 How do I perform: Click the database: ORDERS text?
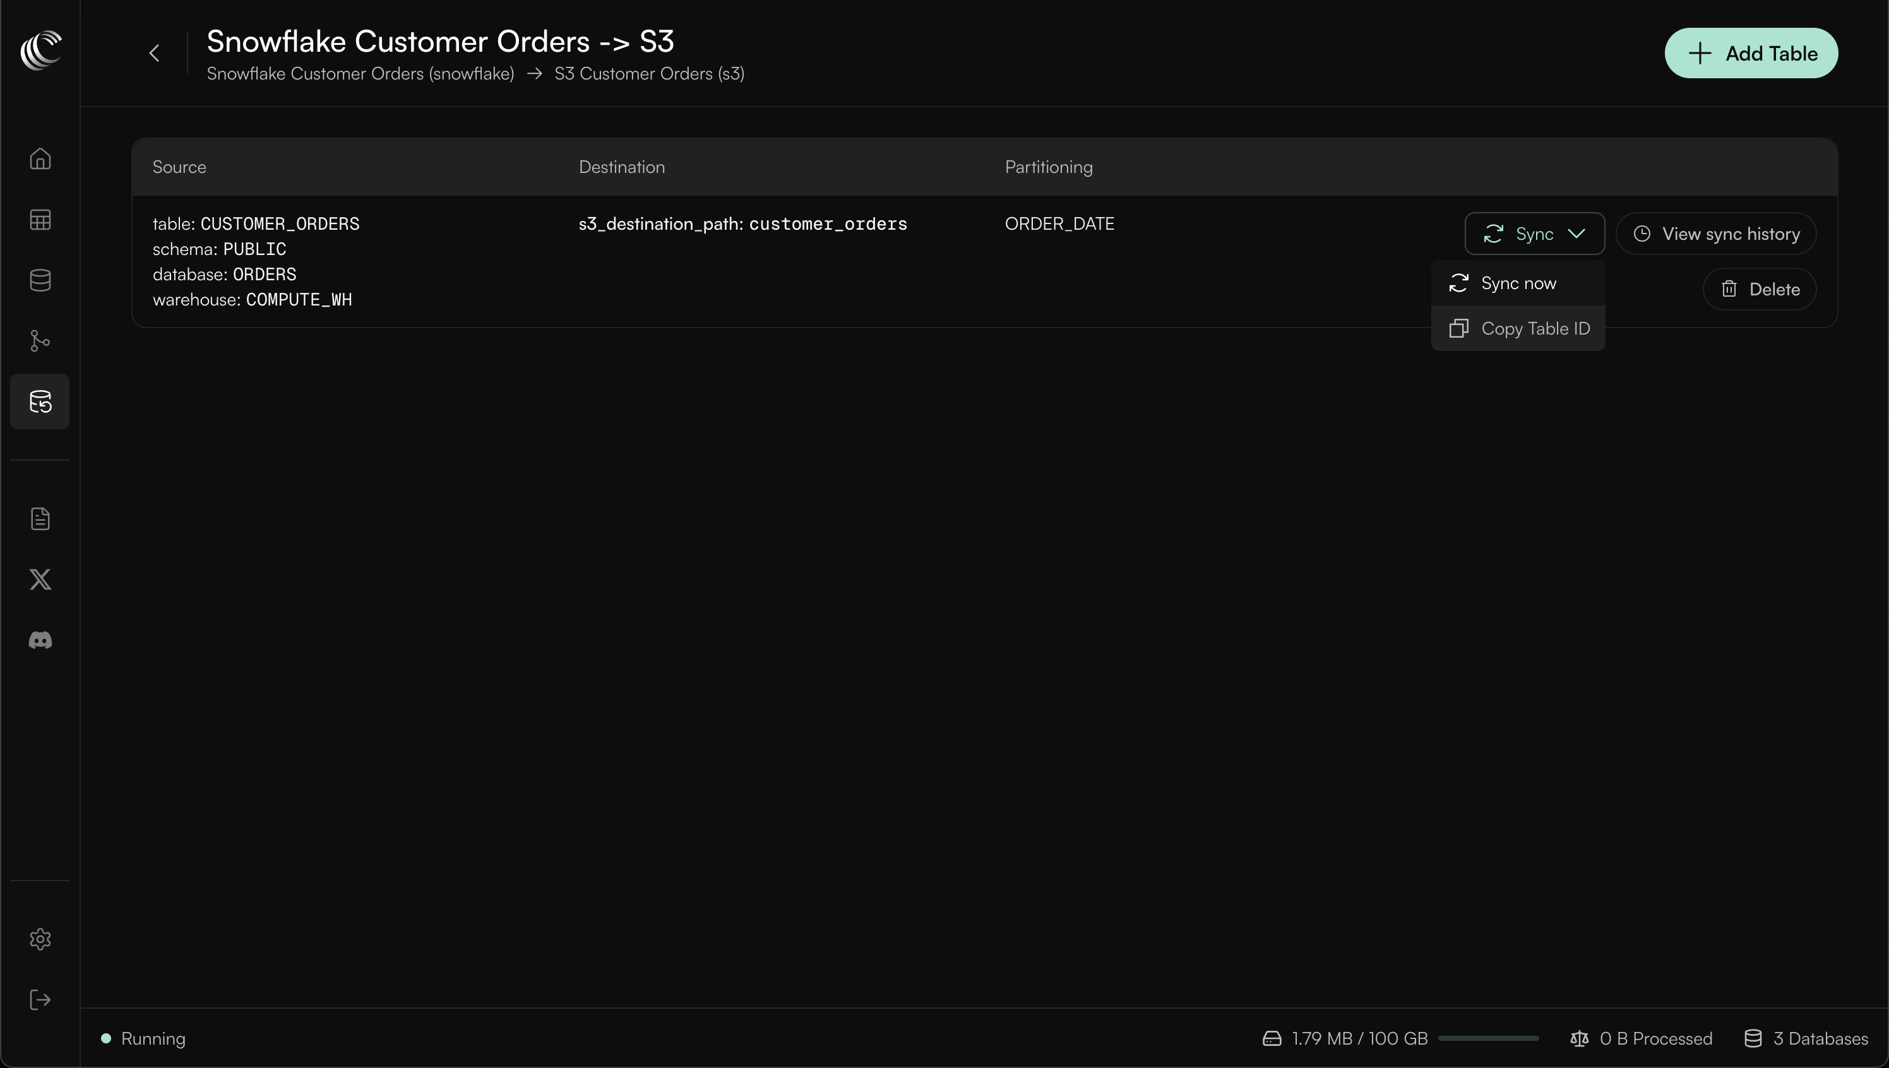coord(225,275)
